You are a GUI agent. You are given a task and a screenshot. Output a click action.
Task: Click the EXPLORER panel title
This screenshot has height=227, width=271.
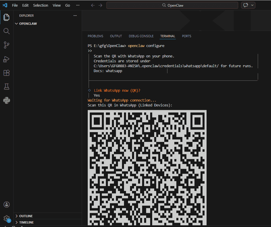[x=26, y=16]
